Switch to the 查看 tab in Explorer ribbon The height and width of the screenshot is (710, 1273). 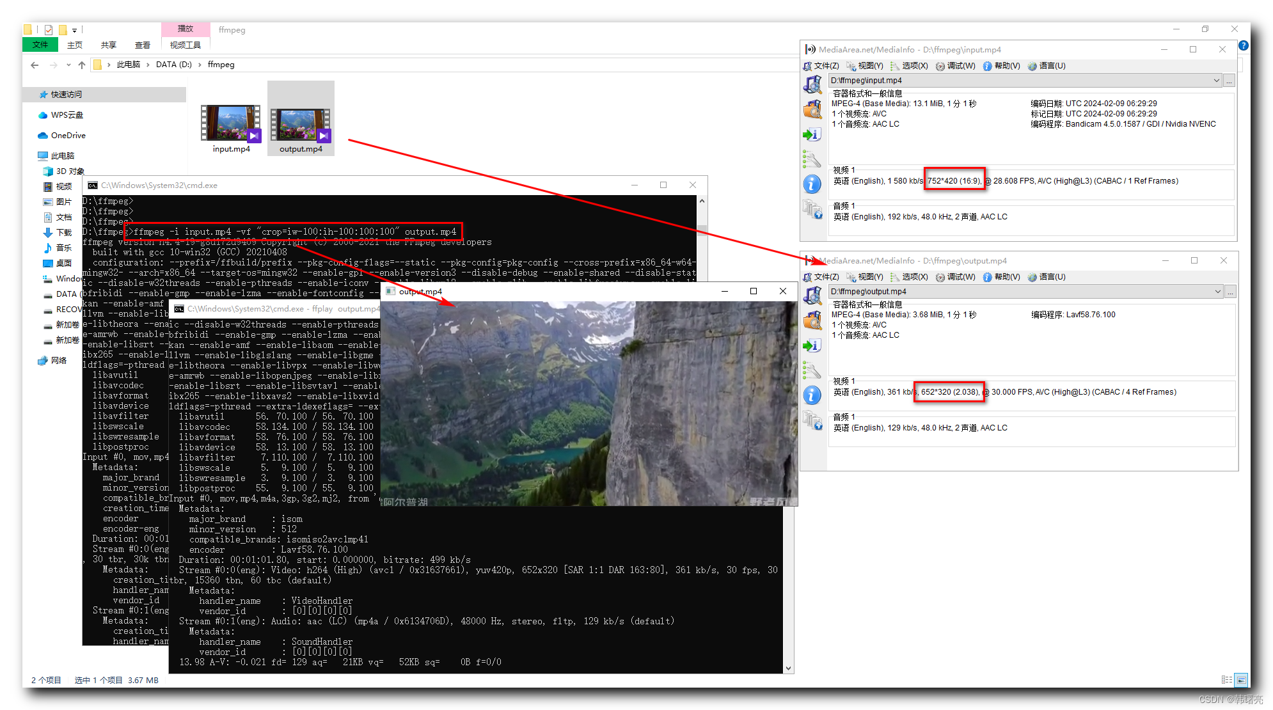[142, 45]
